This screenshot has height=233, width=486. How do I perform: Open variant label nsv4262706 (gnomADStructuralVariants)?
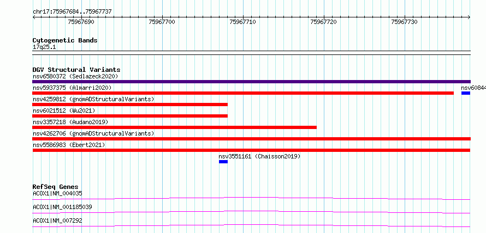click(x=93, y=133)
